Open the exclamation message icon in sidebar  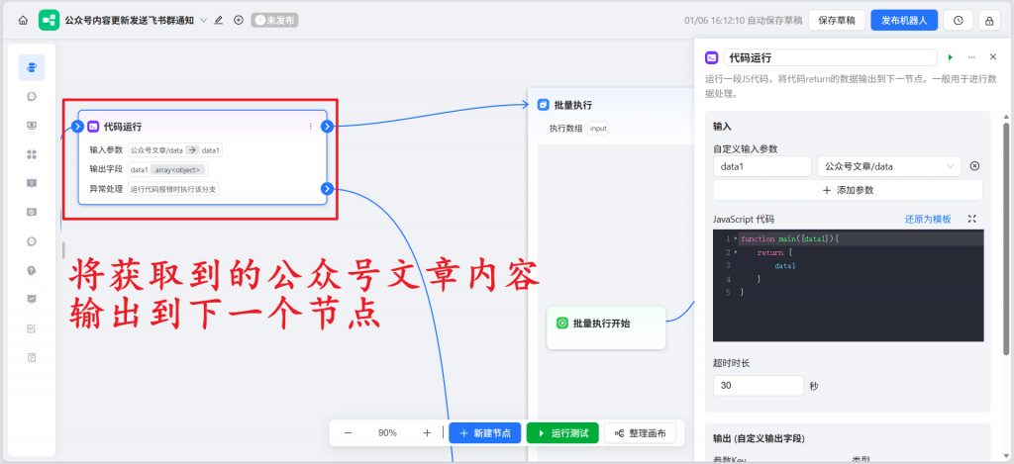pos(32,184)
